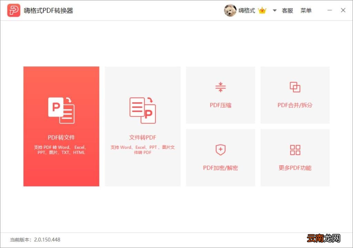Viewport: 353px width, 248px height.
Task: Open the 客服 customer service menu
Action: pyautogui.click(x=287, y=11)
